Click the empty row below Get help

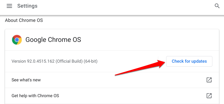[112, 104]
